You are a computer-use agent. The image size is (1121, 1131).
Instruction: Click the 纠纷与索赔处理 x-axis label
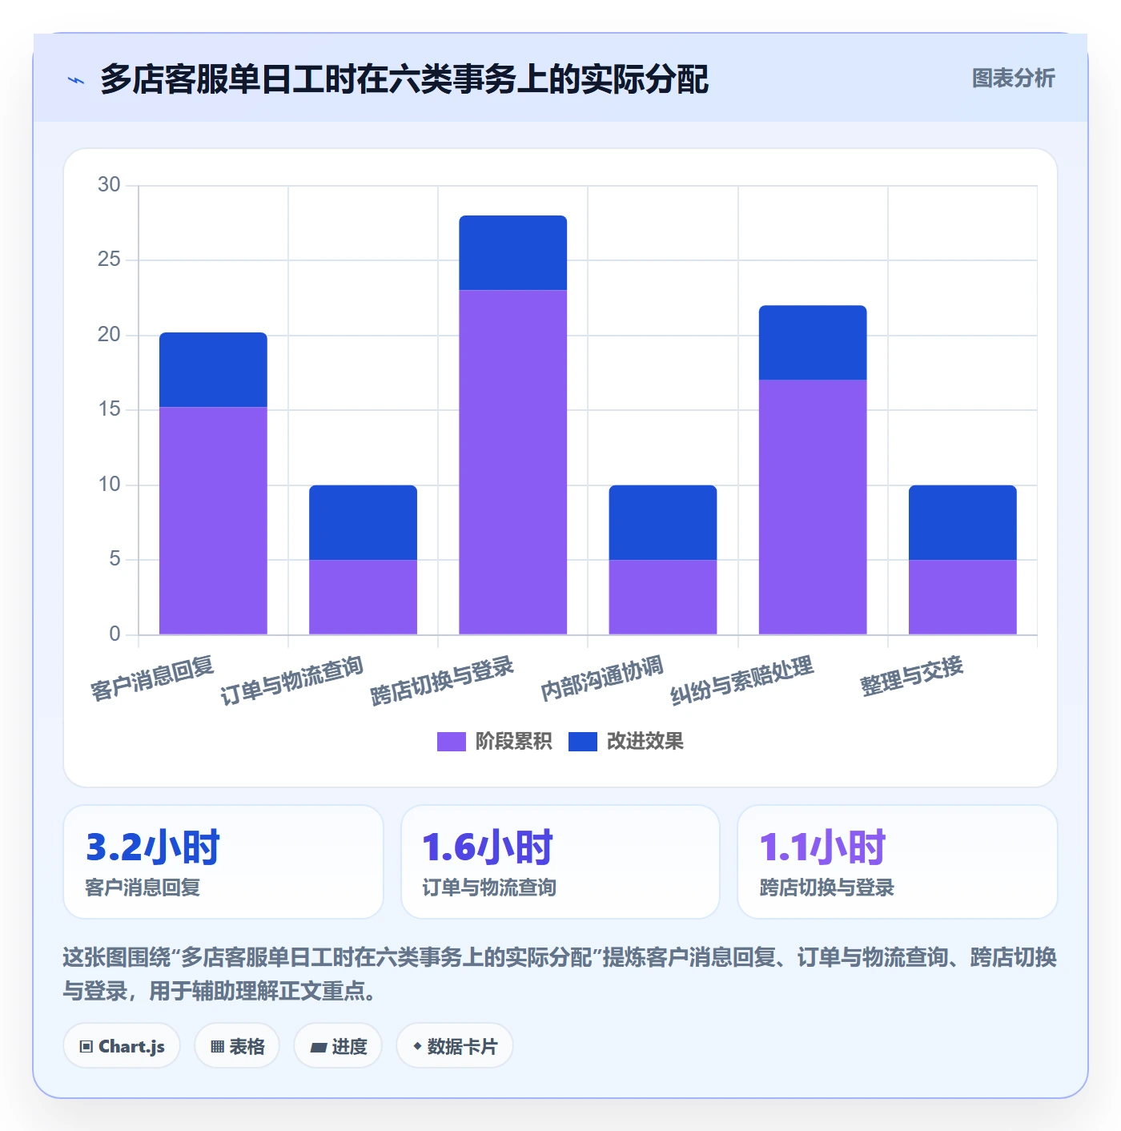point(741,681)
